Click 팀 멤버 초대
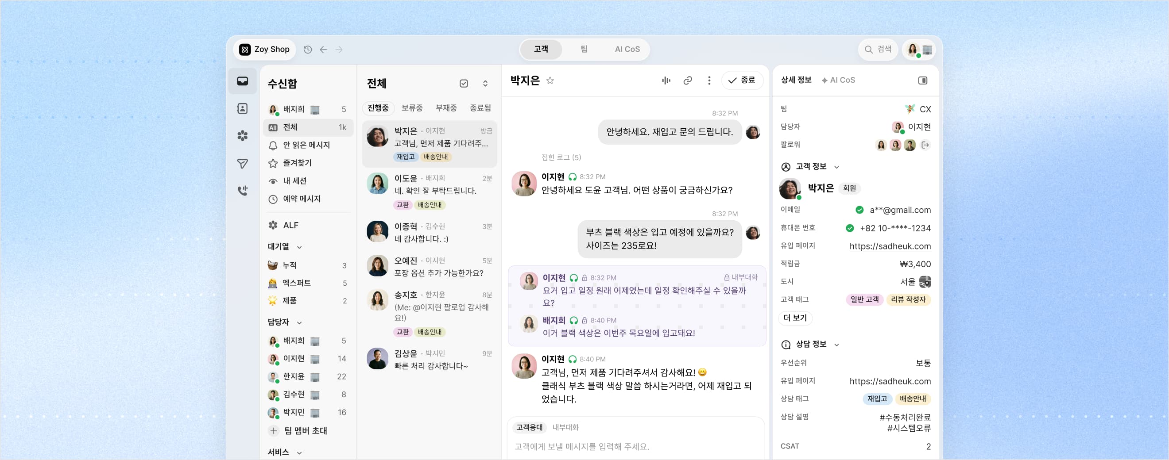1169x460 pixels. pyautogui.click(x=306, y=430)
